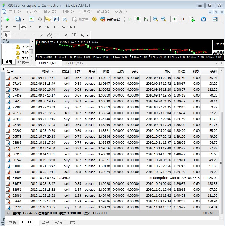Switch chart to line chart view
Screen dimensions: 225x226
(x=146, y=19)
